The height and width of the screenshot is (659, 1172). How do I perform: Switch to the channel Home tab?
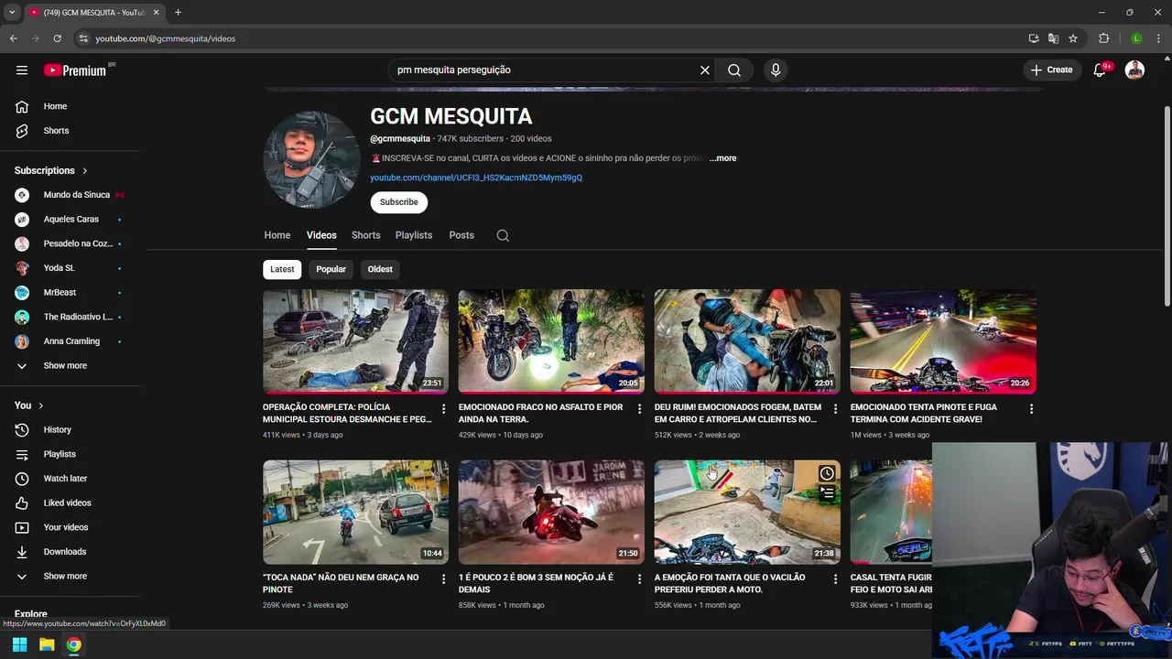[x=277, y=235]
